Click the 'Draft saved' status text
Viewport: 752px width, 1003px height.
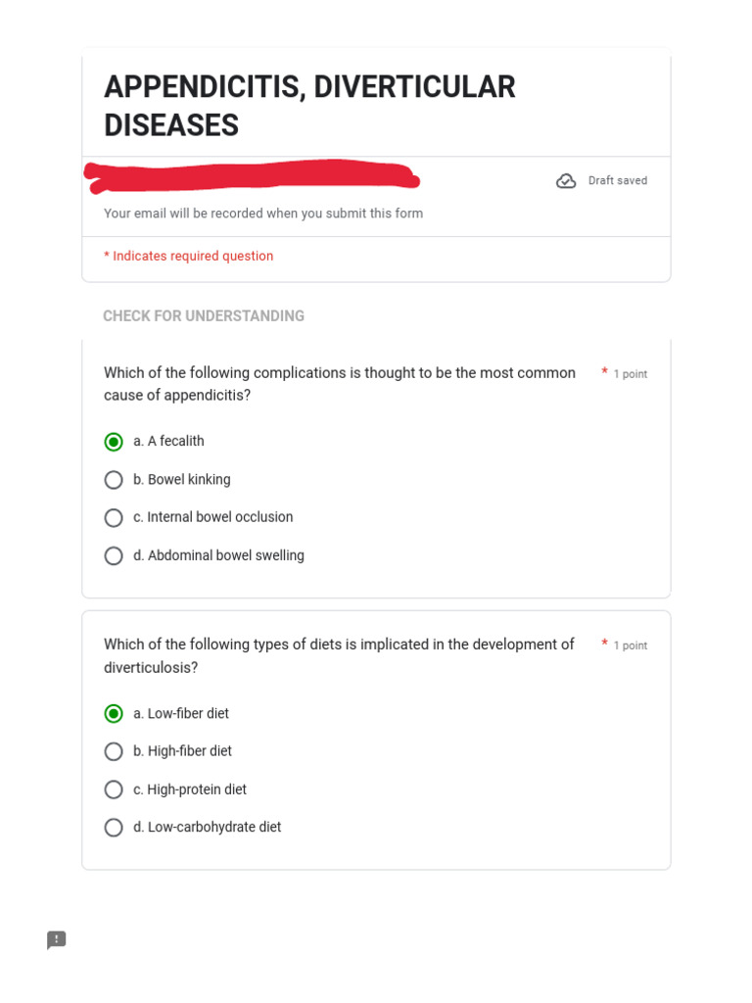click(x=617, y=181)
